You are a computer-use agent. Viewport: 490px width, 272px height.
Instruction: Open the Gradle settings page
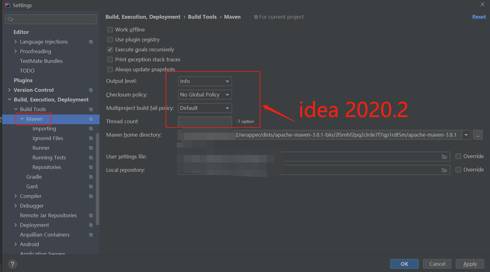click(34, 177)
